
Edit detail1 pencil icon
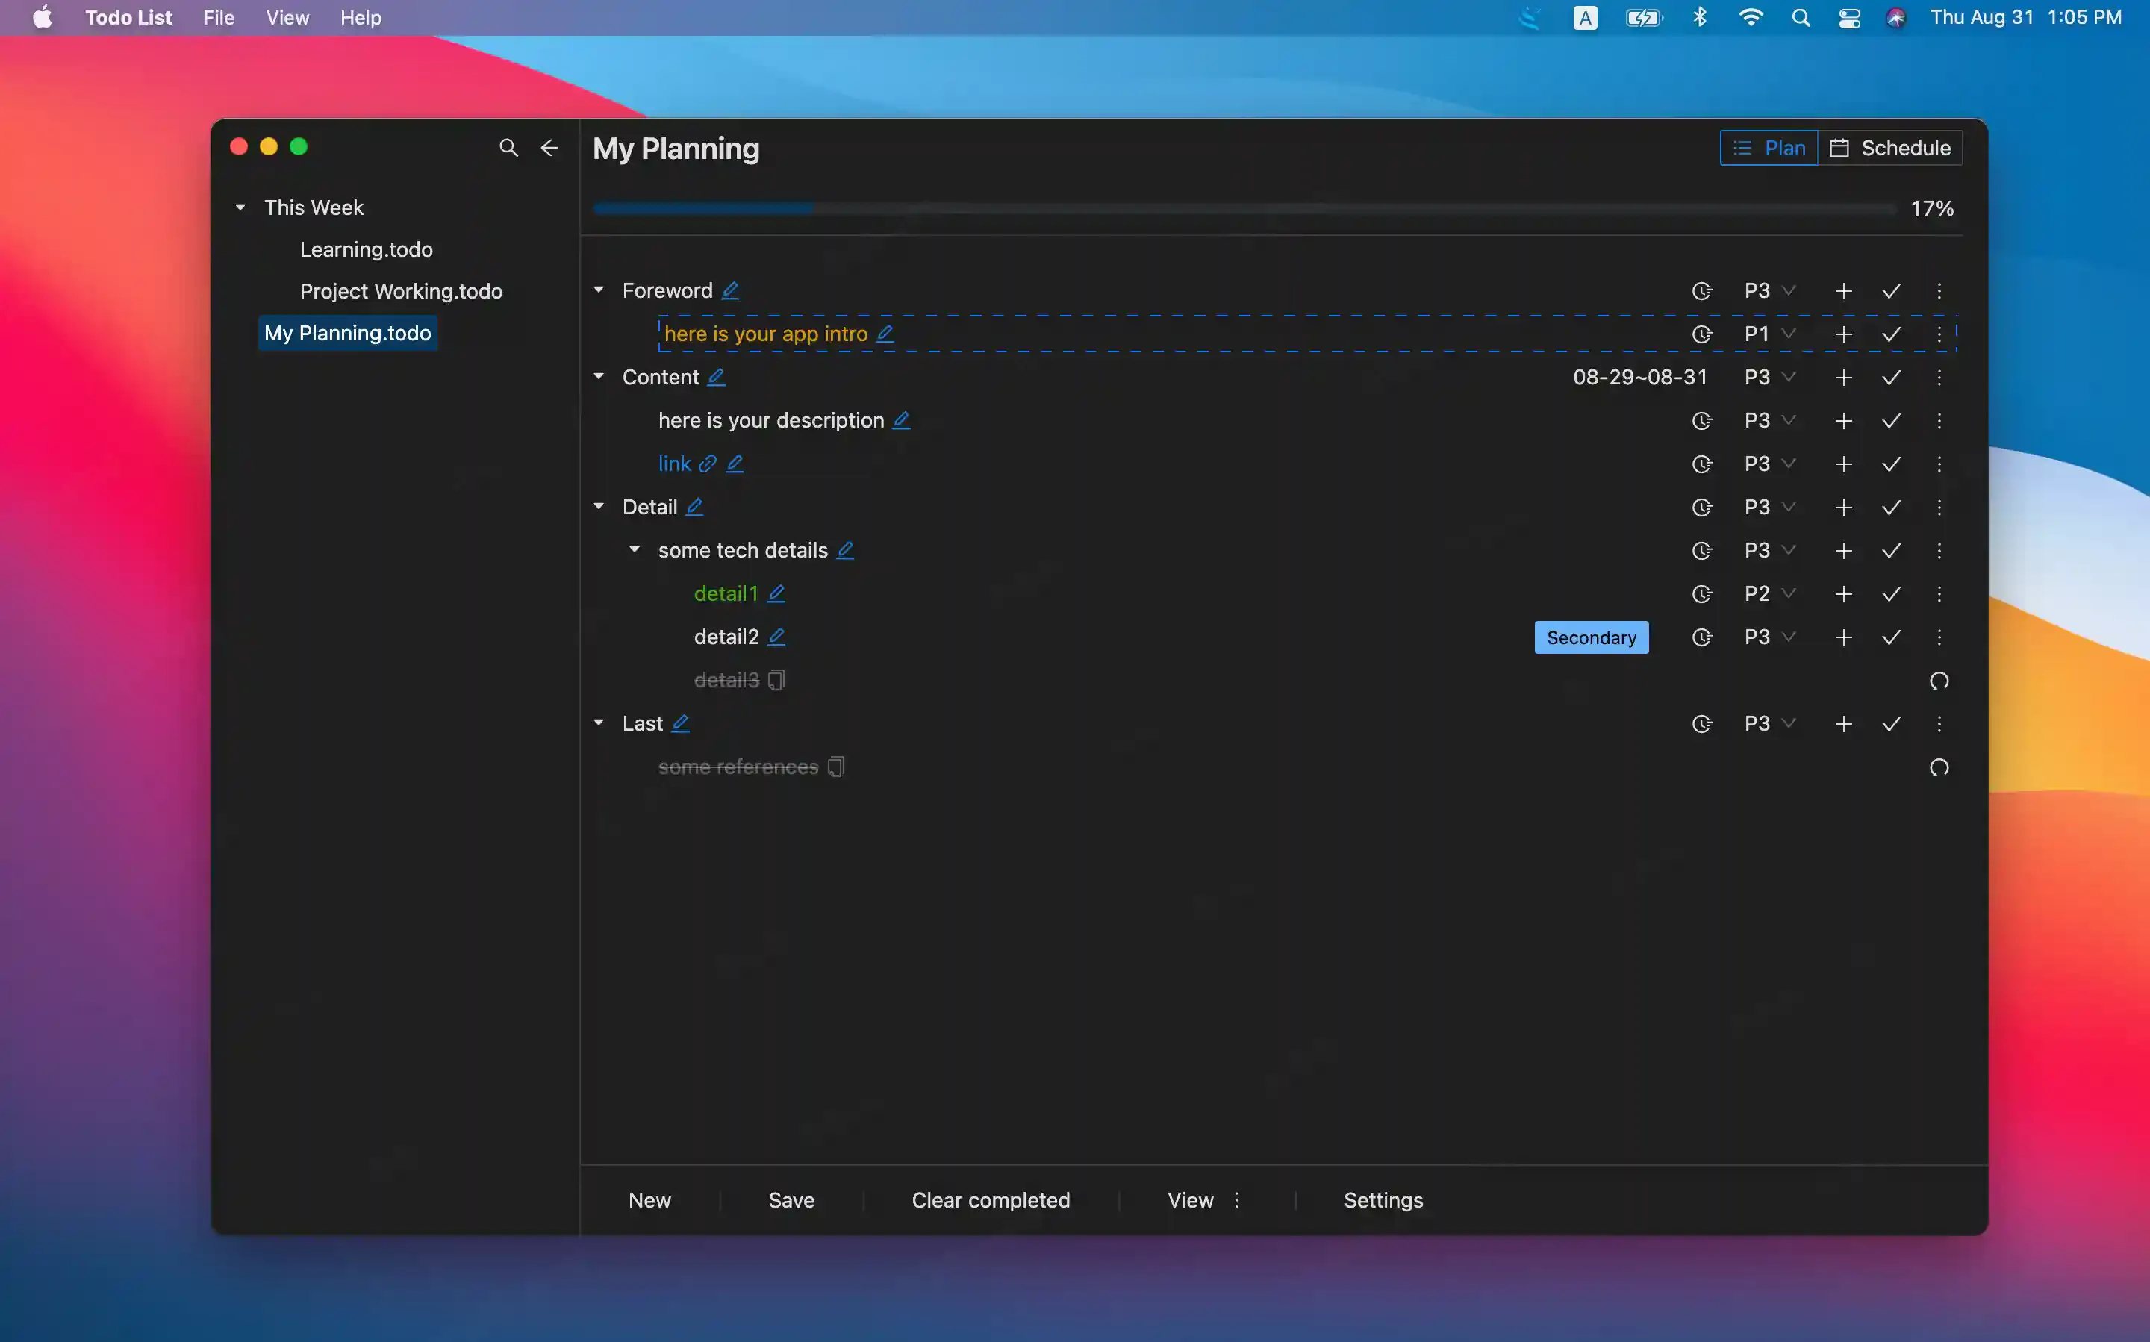pyautogui.click(x=776, y=593)
